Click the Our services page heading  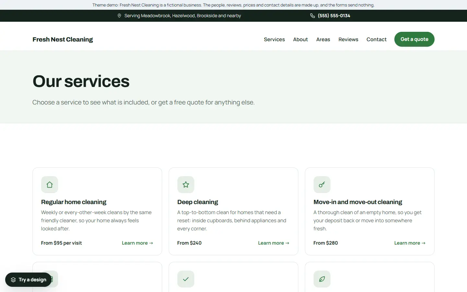(81, 81)
